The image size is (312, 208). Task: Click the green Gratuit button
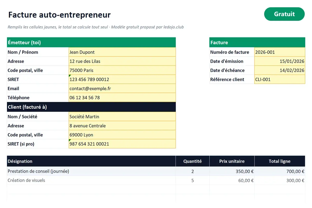(x=284, y=14)
